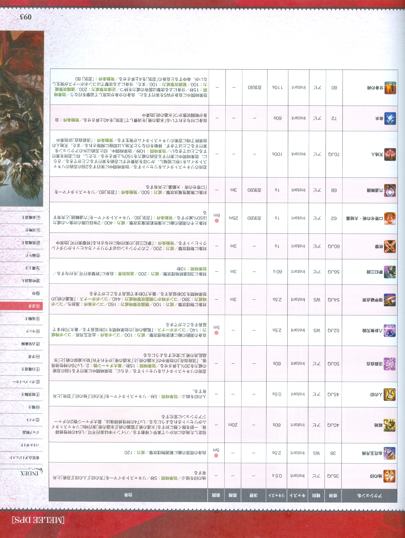The image size is (405, 538).
Task: Open the 白魔道士 index tab
Action: pyautogui.click(x=30, y=369)
